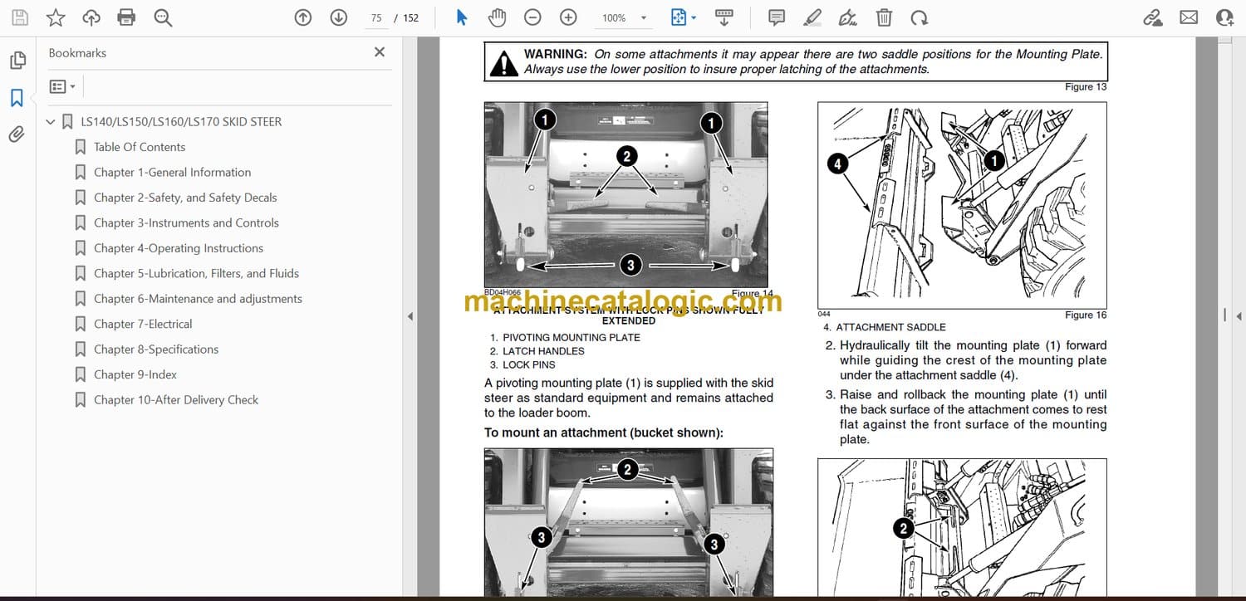1246x601 pixels.
Task: Print the document using the printer icon
Action: [126, 17]
